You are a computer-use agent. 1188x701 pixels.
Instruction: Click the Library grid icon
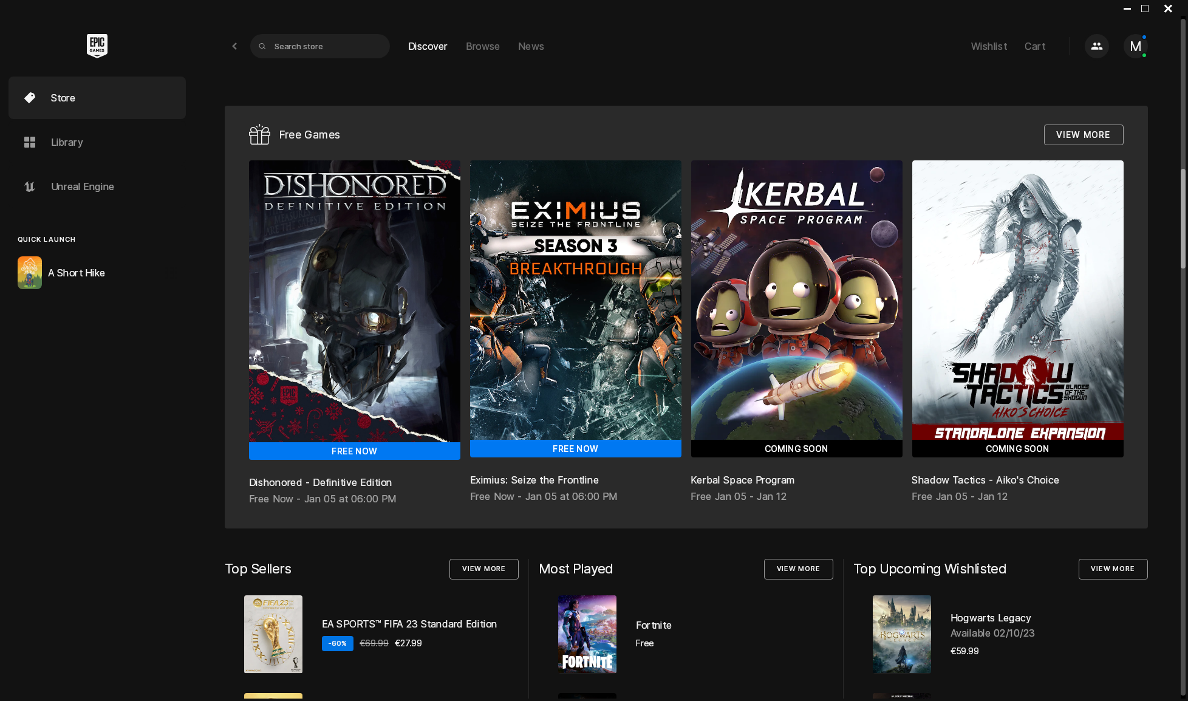(30, 142)
